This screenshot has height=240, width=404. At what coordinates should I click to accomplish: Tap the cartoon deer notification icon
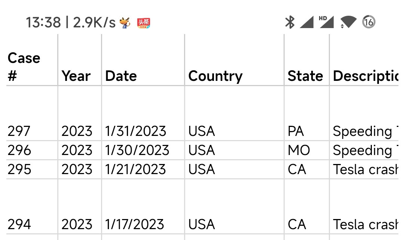click(x=125, y=23)
